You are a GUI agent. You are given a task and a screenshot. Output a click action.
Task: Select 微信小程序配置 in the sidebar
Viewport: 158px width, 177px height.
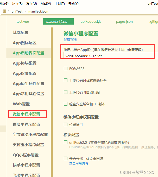26,114
